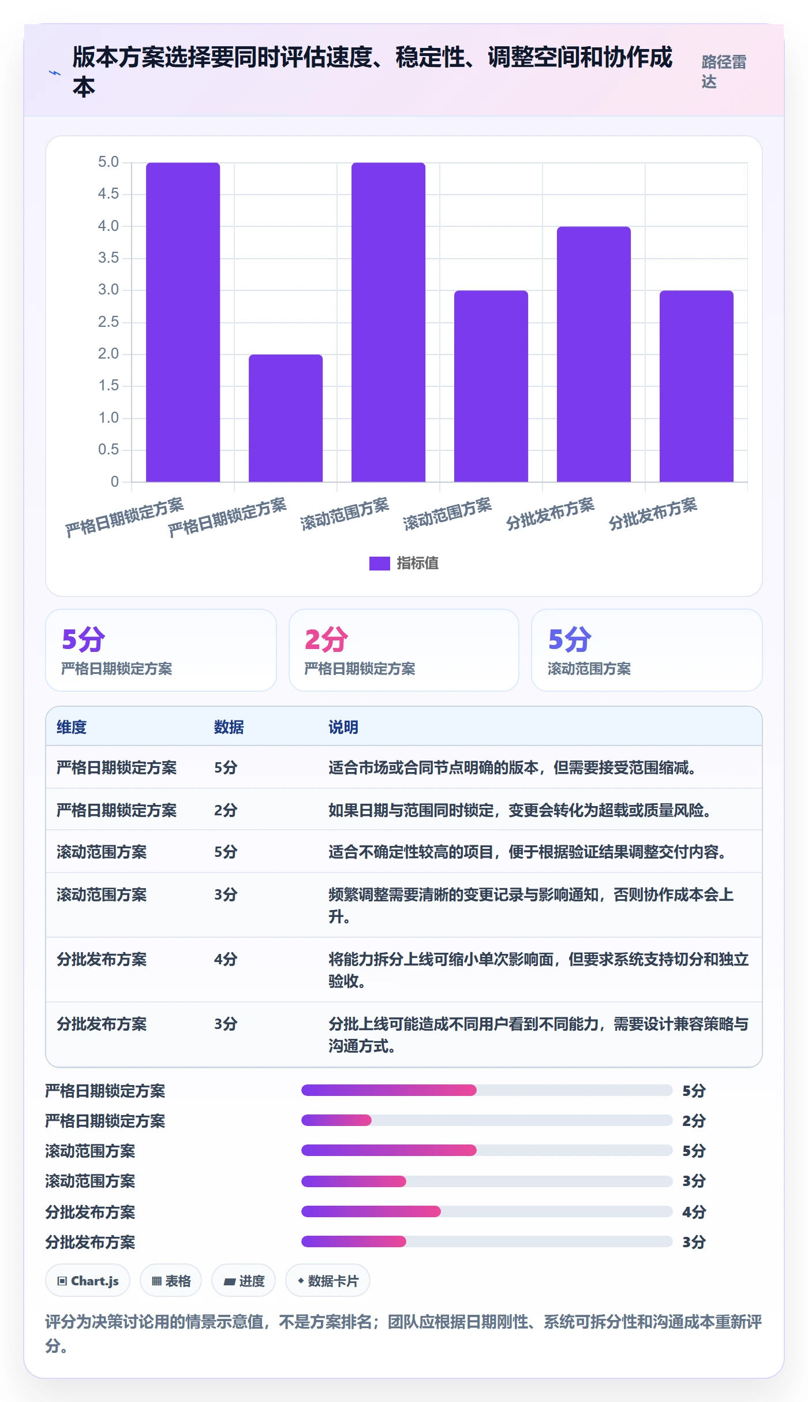Click the 表格 tag chip
The width and height of the screenshot is (808, 1402).
171,1281
